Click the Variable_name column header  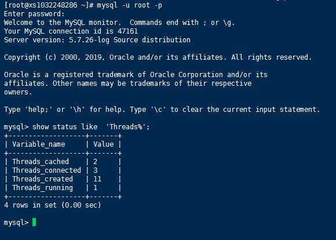[39, 144]
